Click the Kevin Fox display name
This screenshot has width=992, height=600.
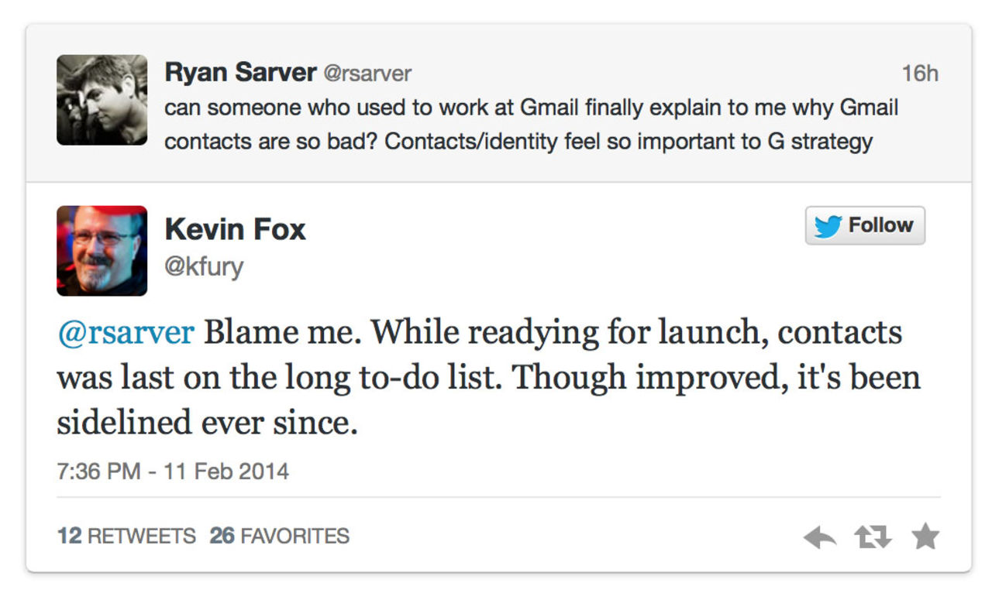click(x=236, y=229)
